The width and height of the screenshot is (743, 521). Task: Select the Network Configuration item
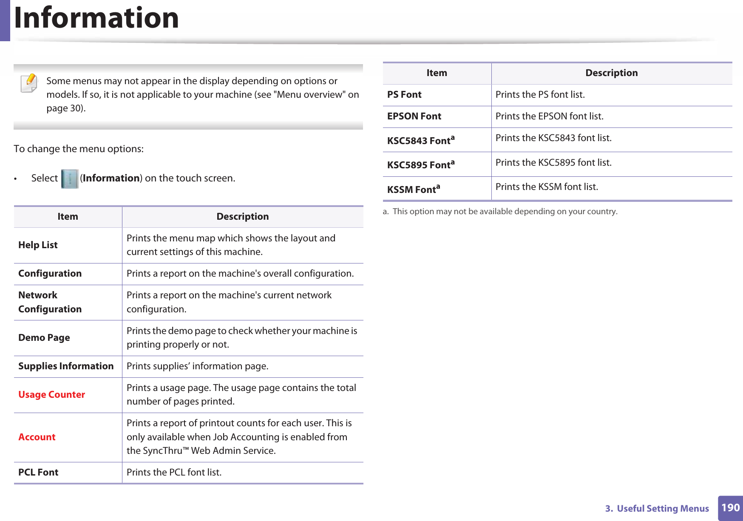pos(50,302)
